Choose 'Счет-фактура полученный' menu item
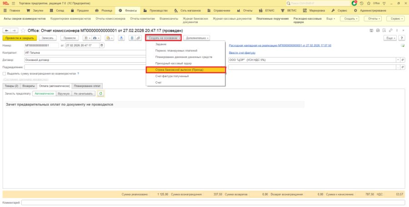 (x=186, y=76)
